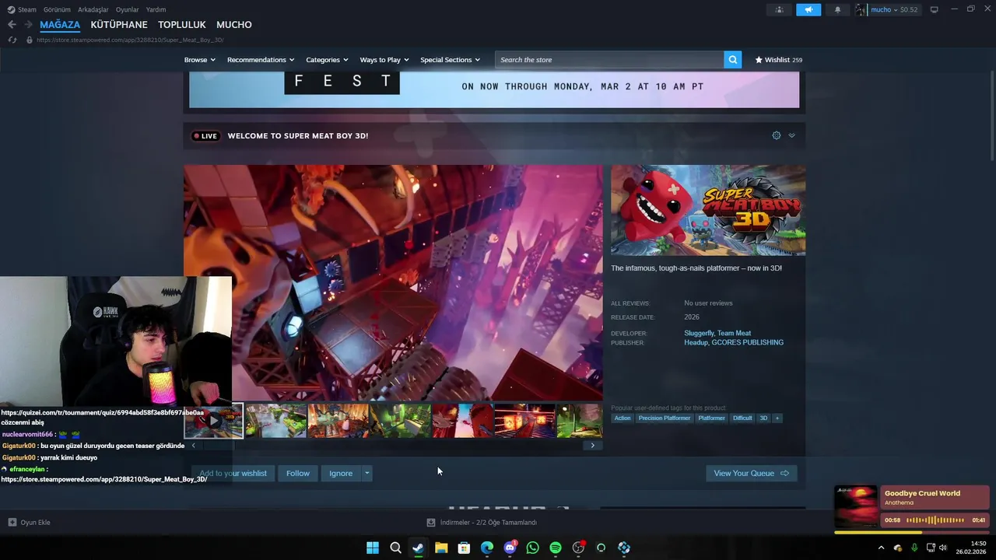Screen dimensions: 996x560
Task: Open the GCORES PUBLISHING publisher link
Action: pos(747,342)
